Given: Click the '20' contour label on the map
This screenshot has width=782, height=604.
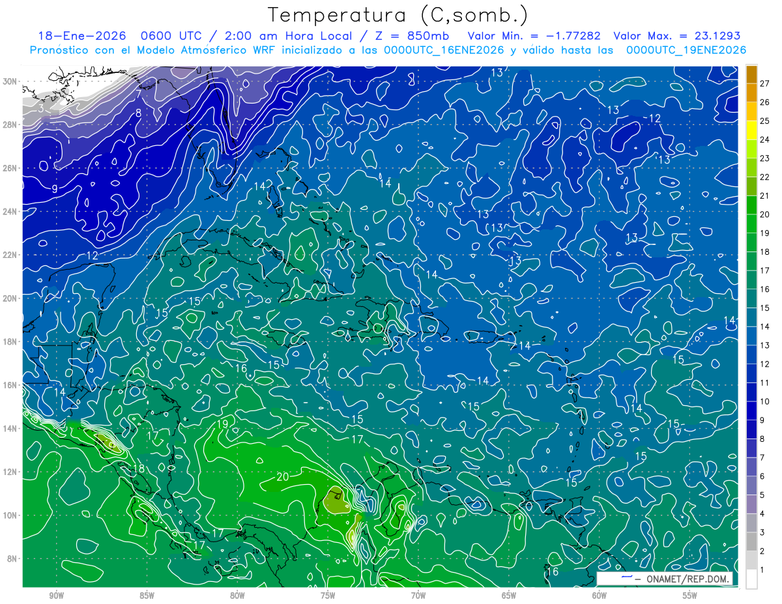Looking at the screenshot, I should (282, 477).
